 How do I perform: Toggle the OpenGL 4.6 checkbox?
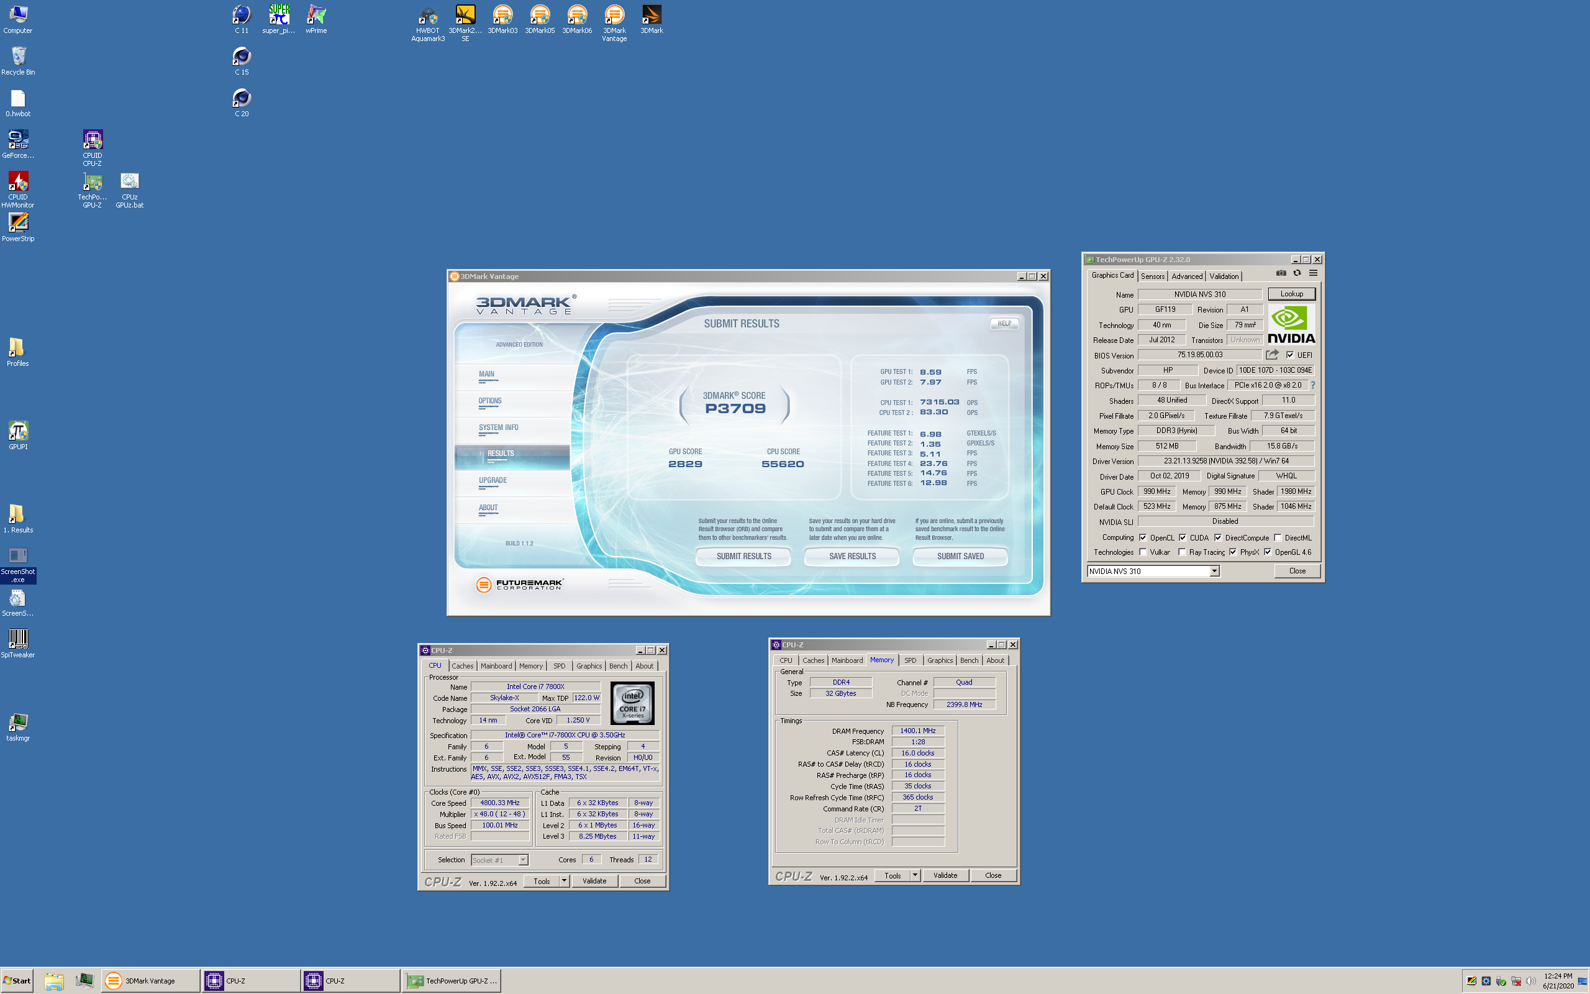coord(1268,552)
